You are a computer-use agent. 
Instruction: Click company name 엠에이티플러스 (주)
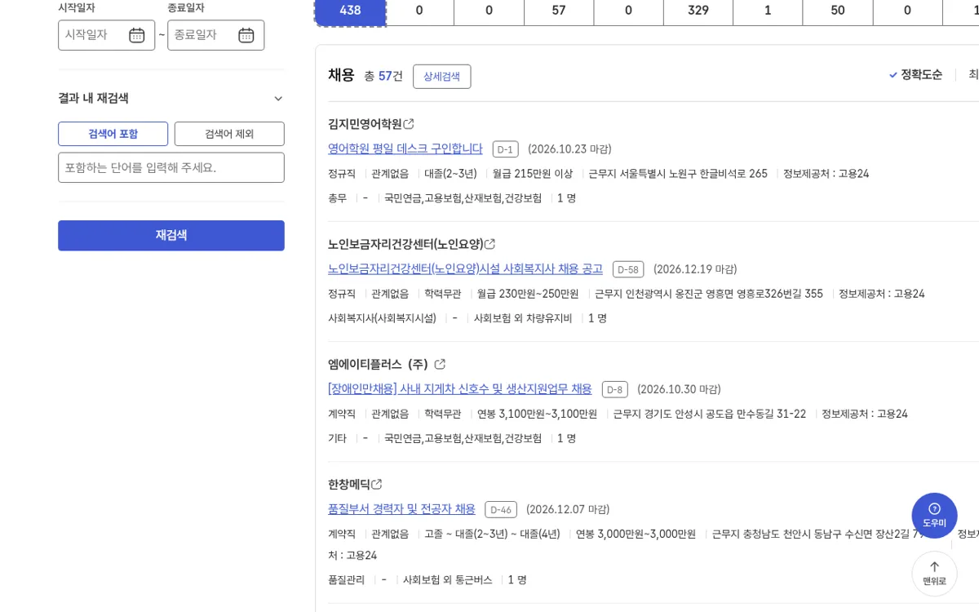point(378,364)
